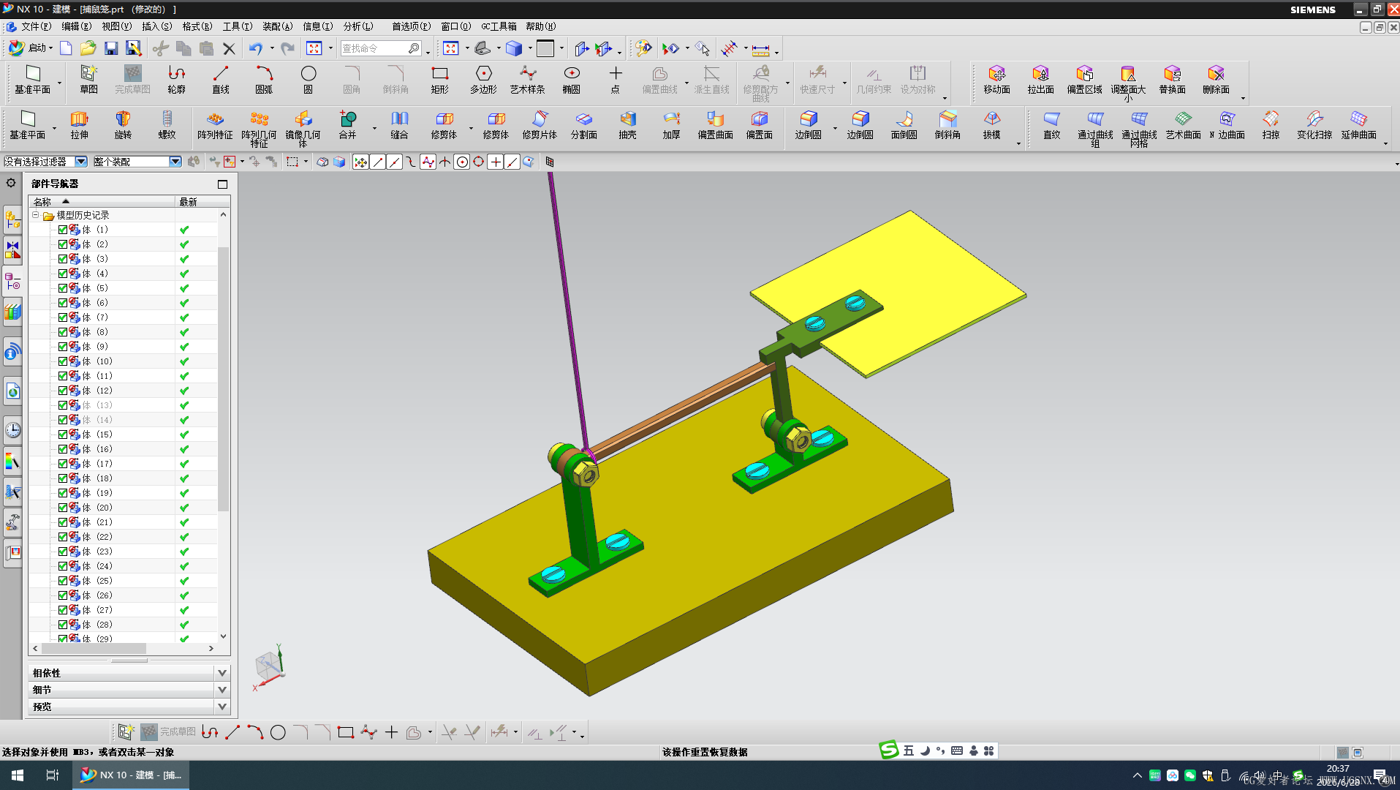Click the 旋转 revolve feature icon

coord(123,124)
